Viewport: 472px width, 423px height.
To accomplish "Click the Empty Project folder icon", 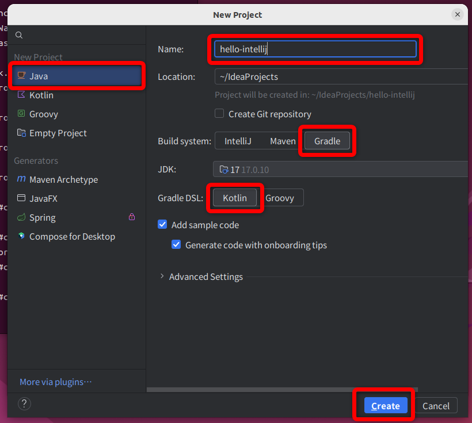I will tap(21, 133).
